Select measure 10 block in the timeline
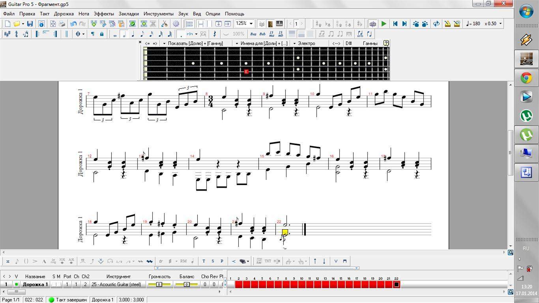Image resolution: width=539 pixels, height=303 pixels. (302, 284)
